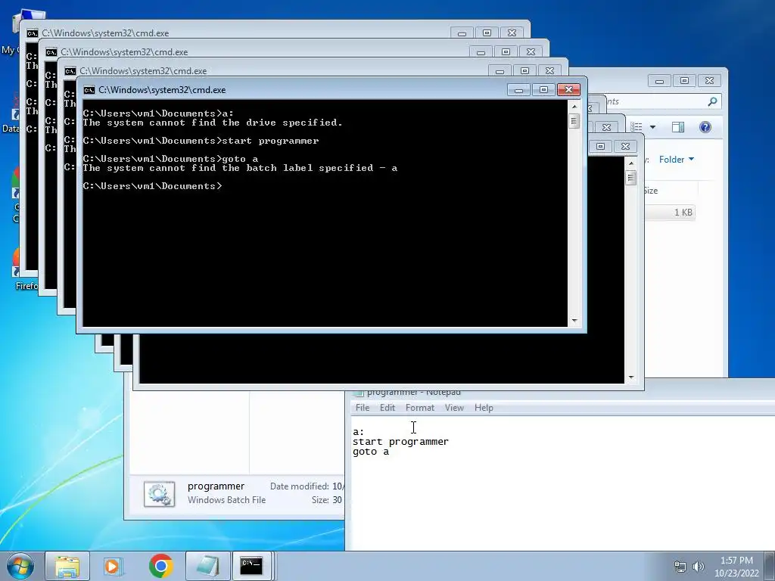Click the 1 KB size cell
The height and width of the screenshot is (581, 775).
coord(683,213)
